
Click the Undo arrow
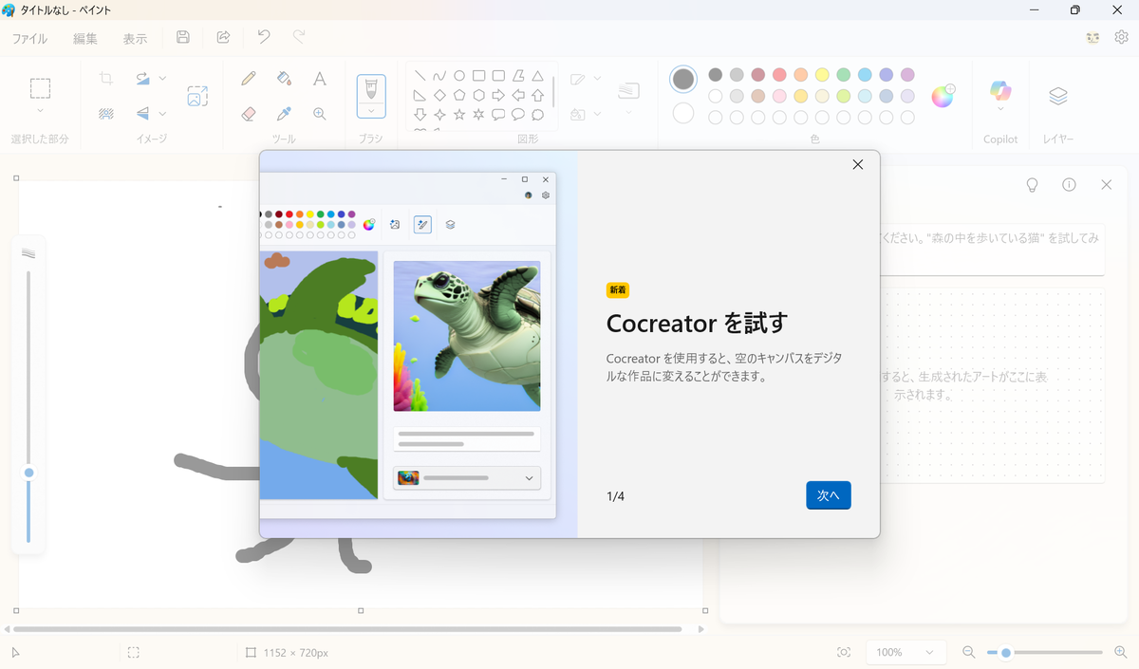pos(264,37)
